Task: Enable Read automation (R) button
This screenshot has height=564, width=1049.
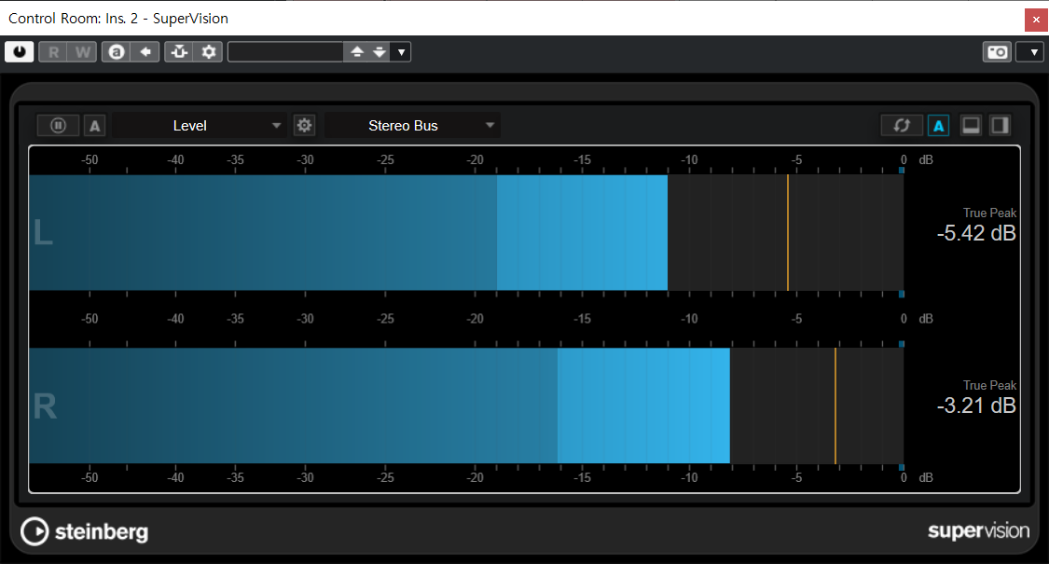Action: tap(53, 52)
